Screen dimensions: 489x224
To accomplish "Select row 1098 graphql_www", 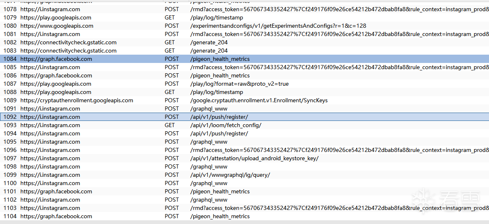I will coord(245,167).
